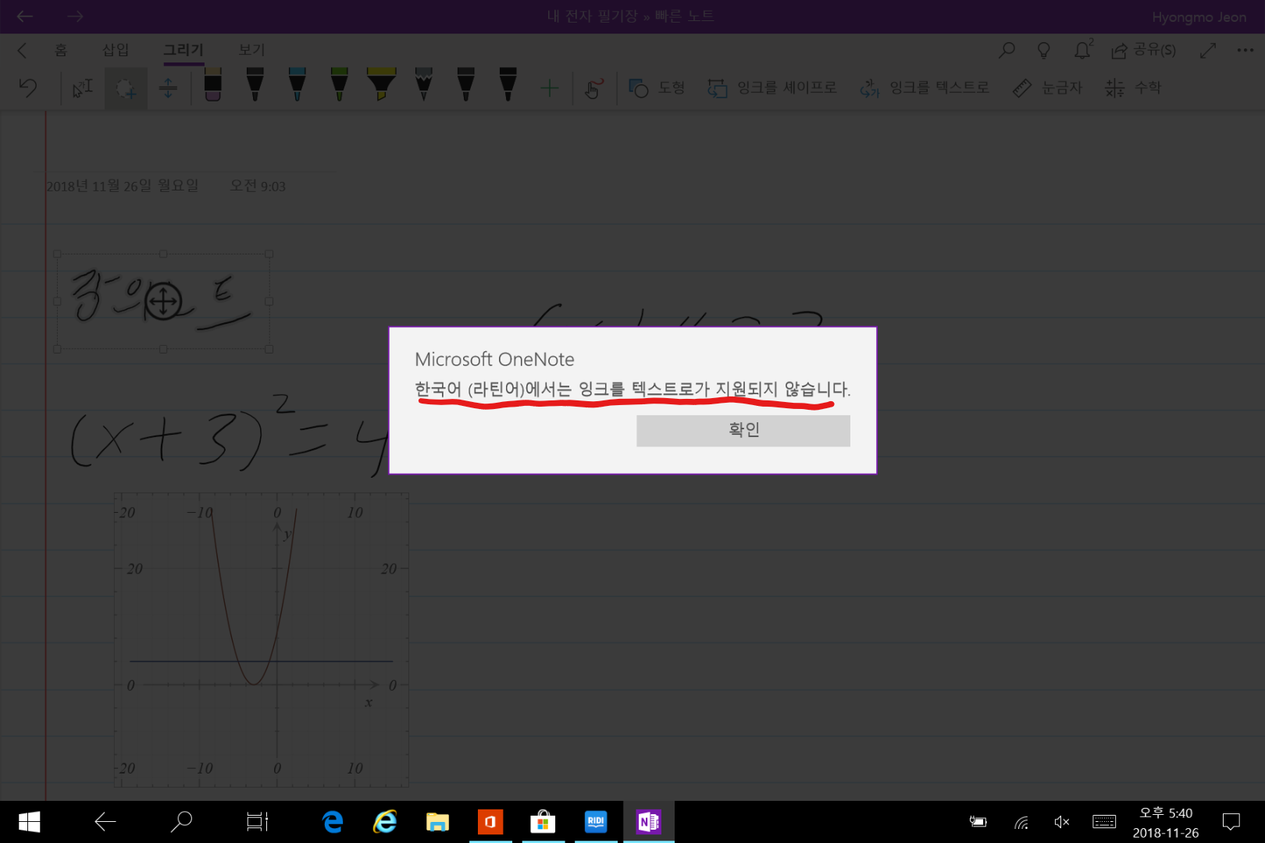The width and height of the screenshot is (1265, 843).
Task: Open the 도형 shapes tool
Action: (x=657, y=88)
